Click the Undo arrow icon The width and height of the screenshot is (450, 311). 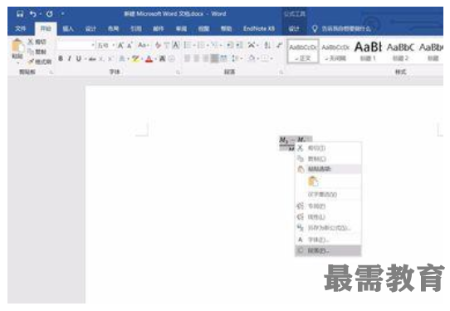click(x=33, y=14)
